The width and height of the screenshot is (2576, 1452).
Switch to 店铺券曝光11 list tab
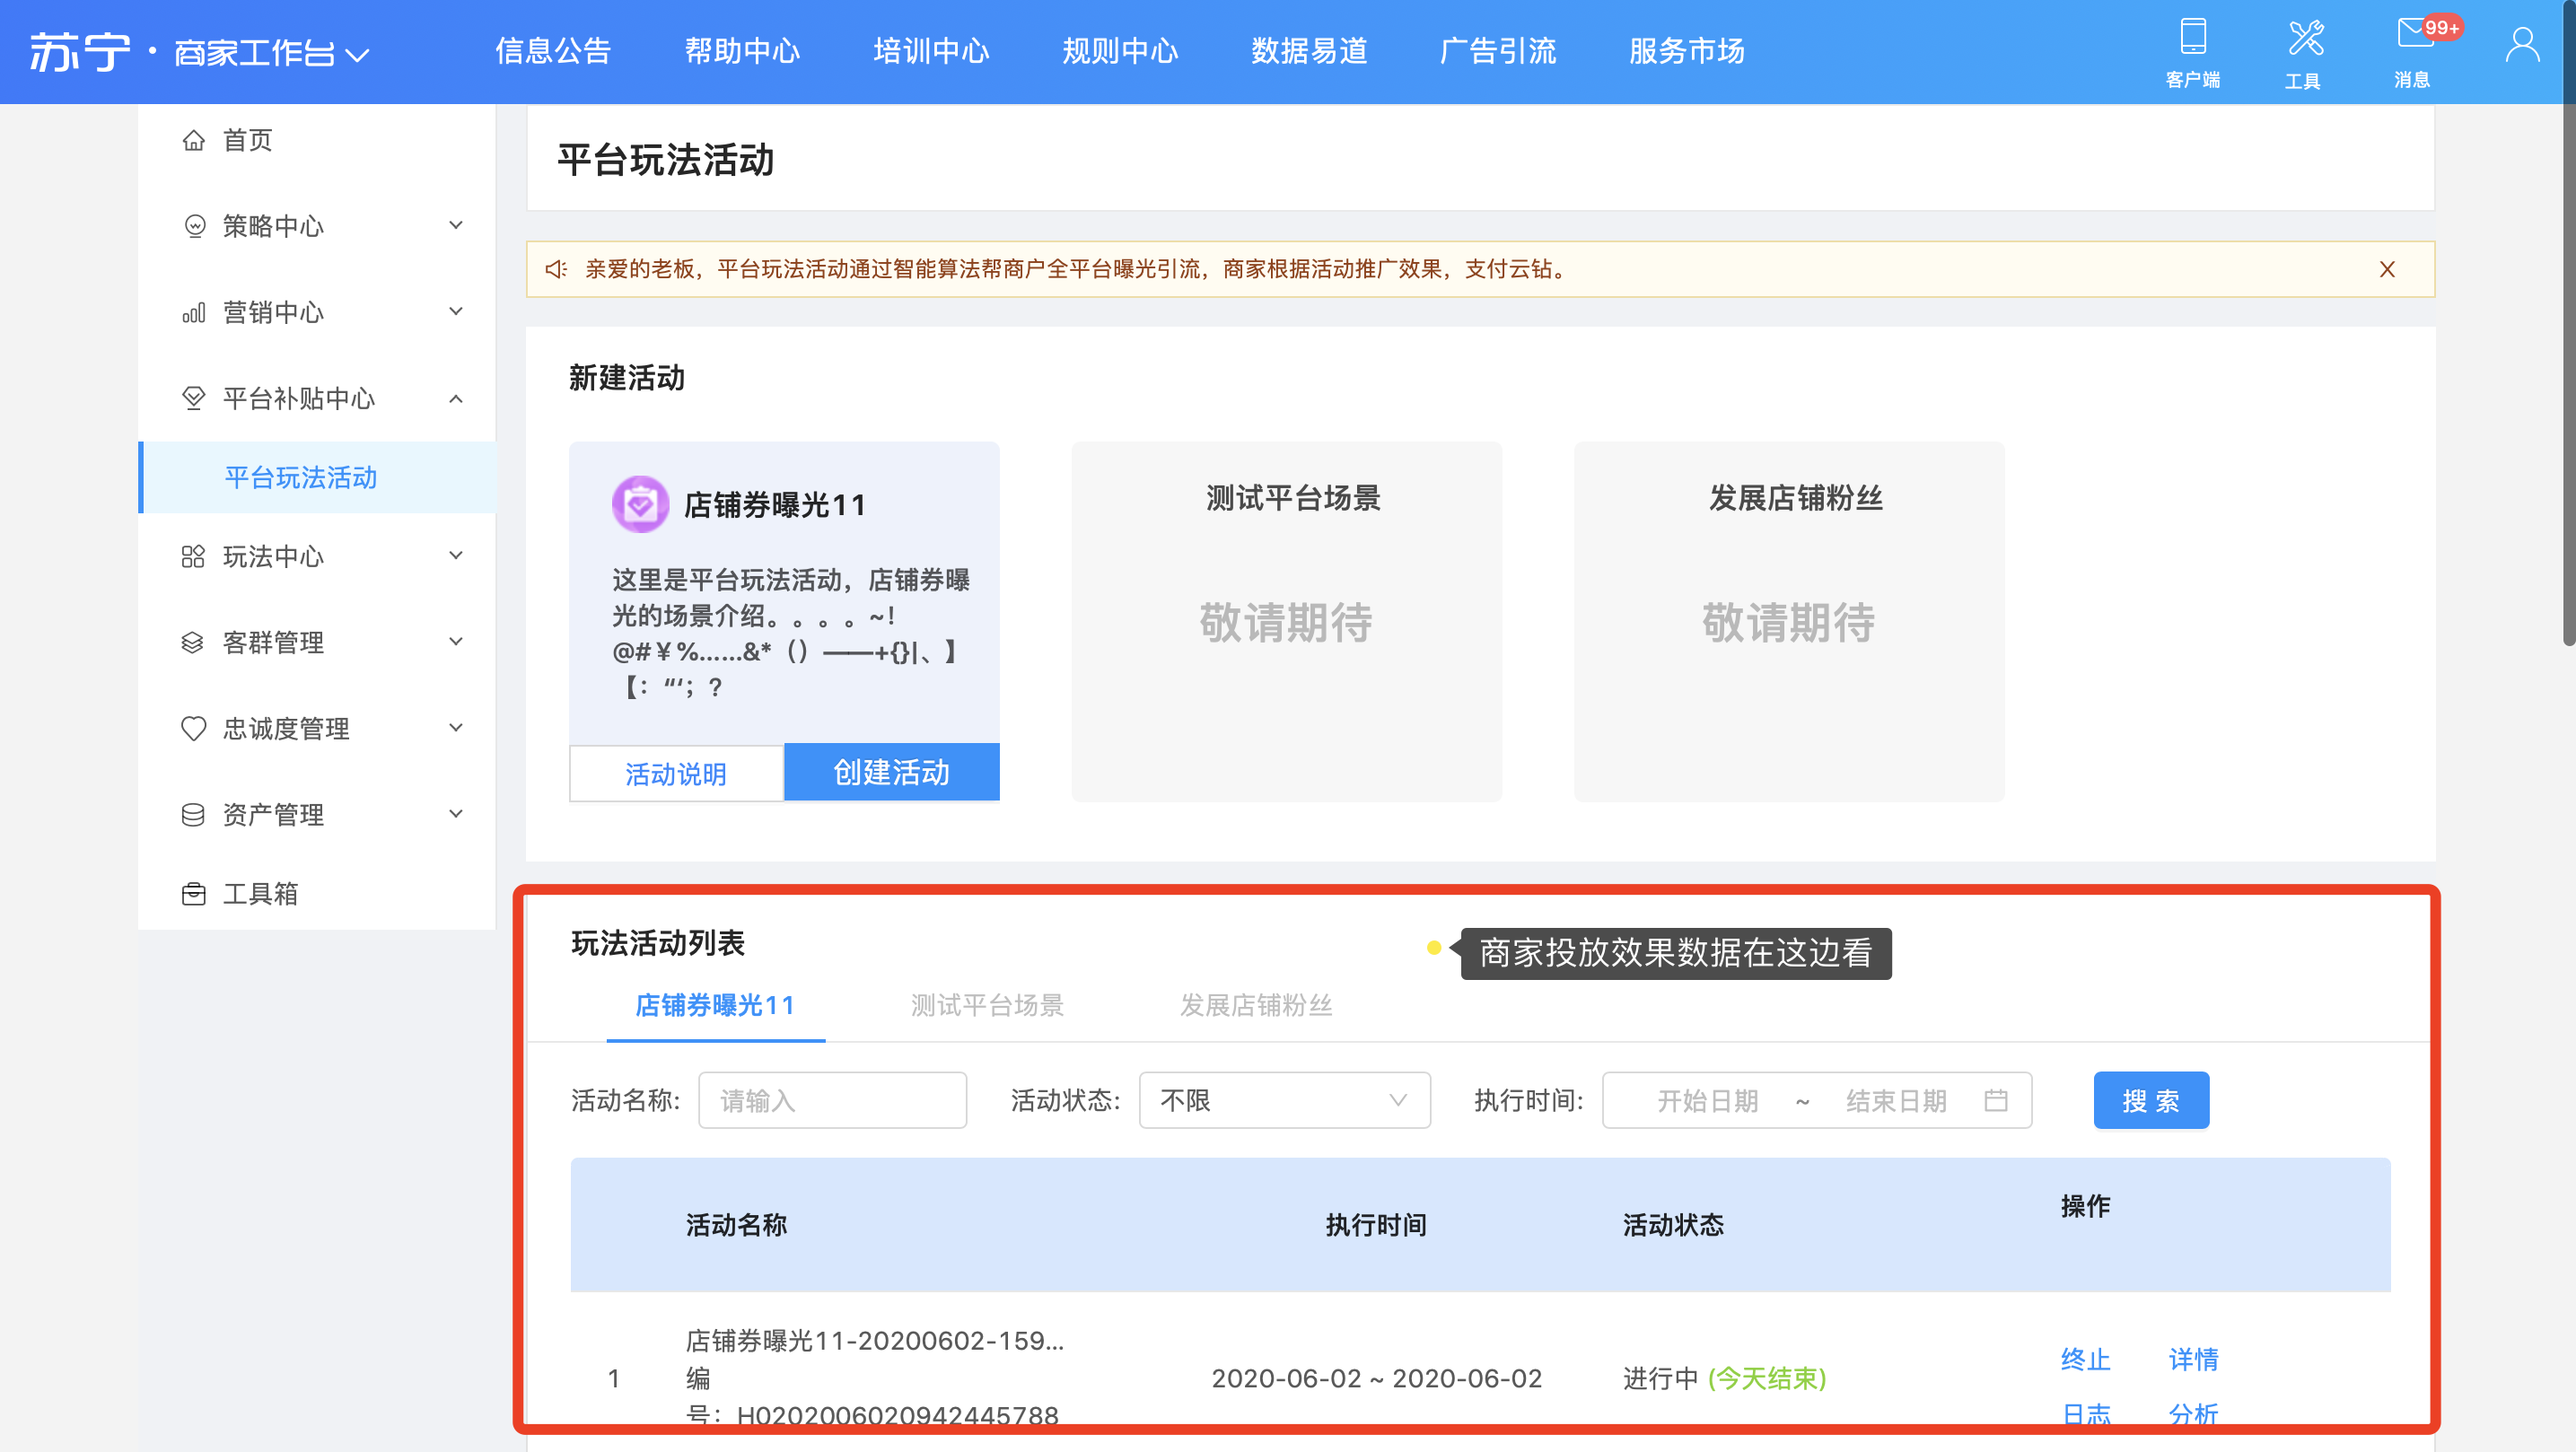click(715, 1005)
